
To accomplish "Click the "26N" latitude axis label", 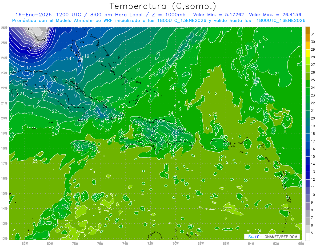I will (4, 28).
